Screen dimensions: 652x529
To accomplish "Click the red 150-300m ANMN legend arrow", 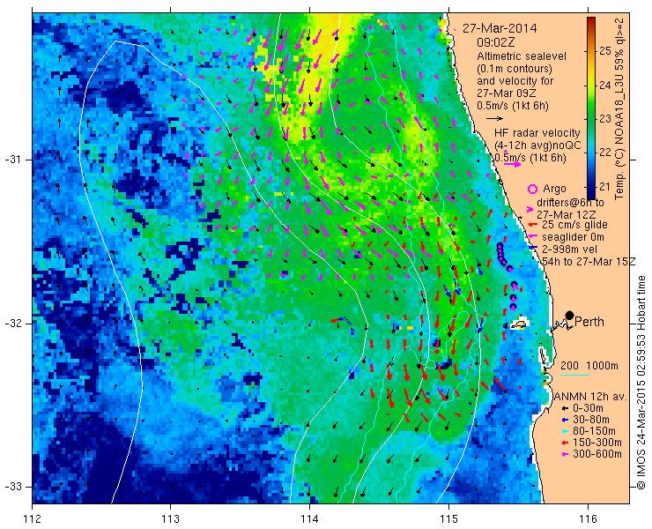I will pos(565,443).
